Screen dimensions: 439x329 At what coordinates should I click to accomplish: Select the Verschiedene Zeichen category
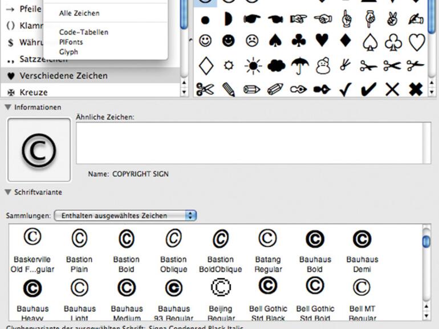click(x=90, y=76)
